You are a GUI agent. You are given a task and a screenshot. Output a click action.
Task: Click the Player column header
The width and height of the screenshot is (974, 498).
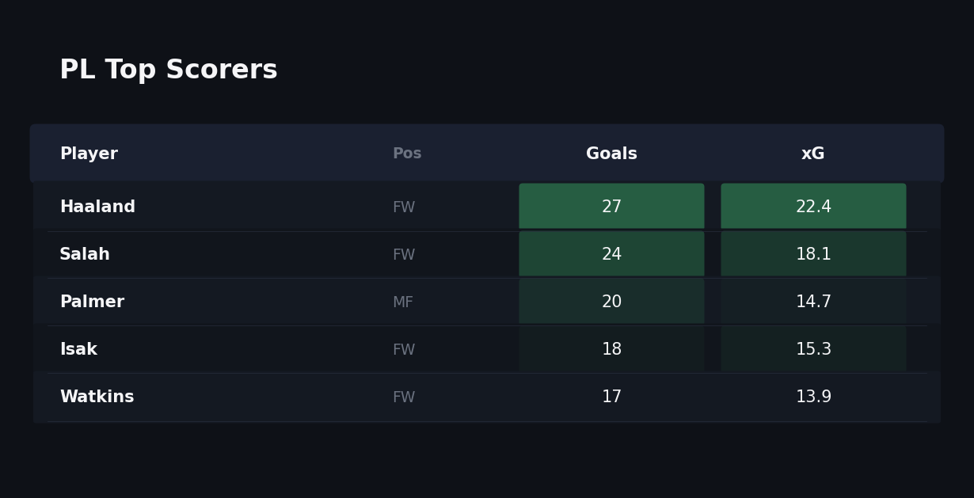tap(89, 154)
